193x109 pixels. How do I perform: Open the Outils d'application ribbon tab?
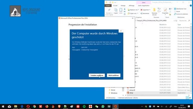144,5
